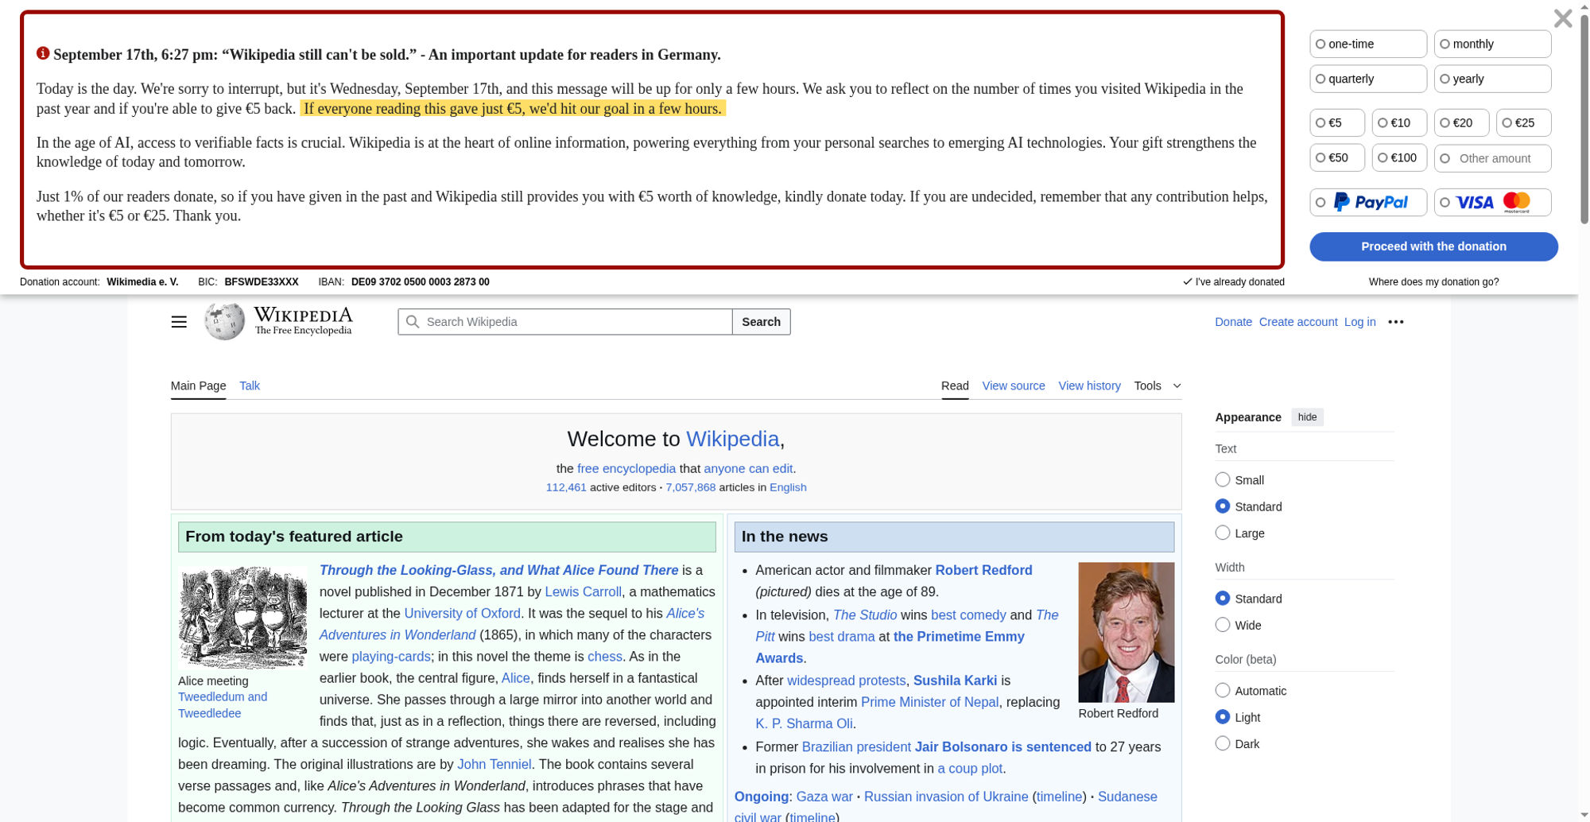This screenshot has width=1590, height=822.
Task: Click I've already donated
Action: click(x=1233, y=281)
